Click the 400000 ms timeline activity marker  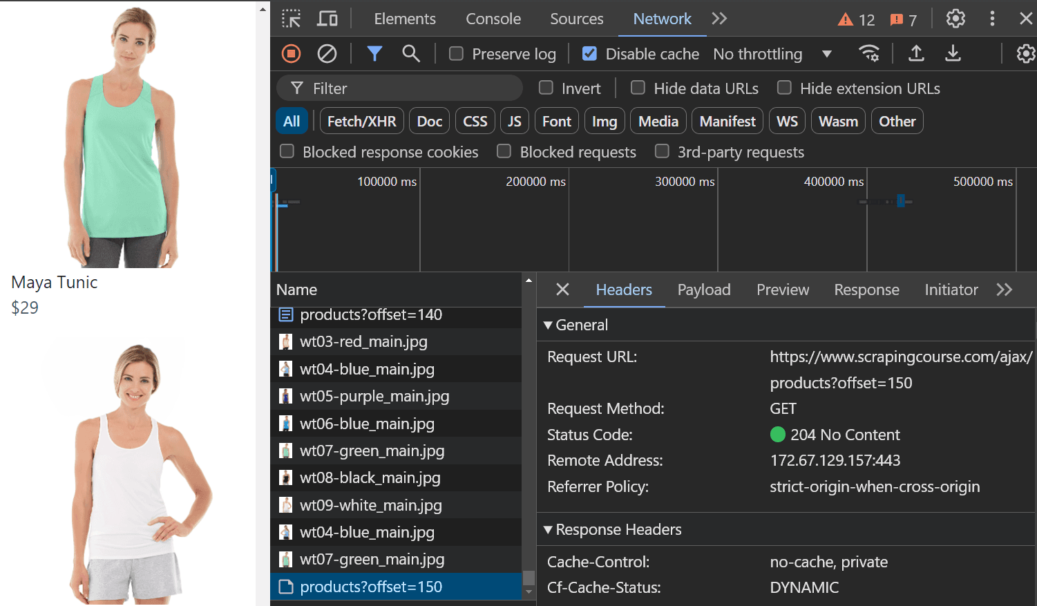tap(900, 201)
